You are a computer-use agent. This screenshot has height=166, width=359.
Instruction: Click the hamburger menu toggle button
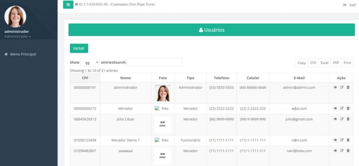[68, 5]
